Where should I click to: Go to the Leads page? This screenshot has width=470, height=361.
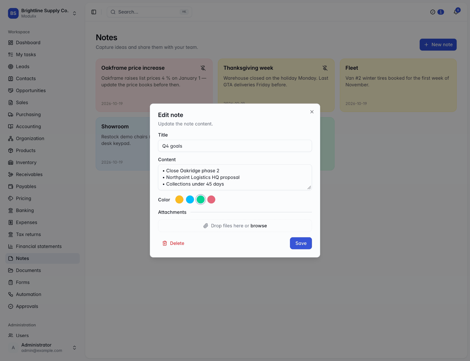pyautogui.click(x=43, y=67)
